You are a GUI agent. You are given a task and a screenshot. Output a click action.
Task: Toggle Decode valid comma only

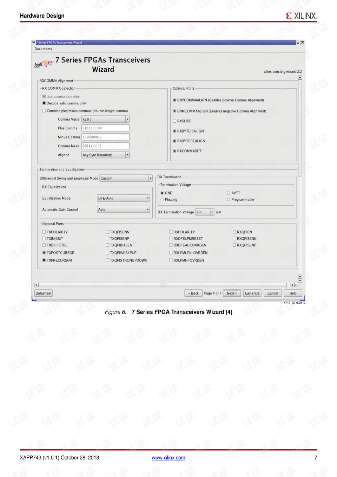pos(44,103)
